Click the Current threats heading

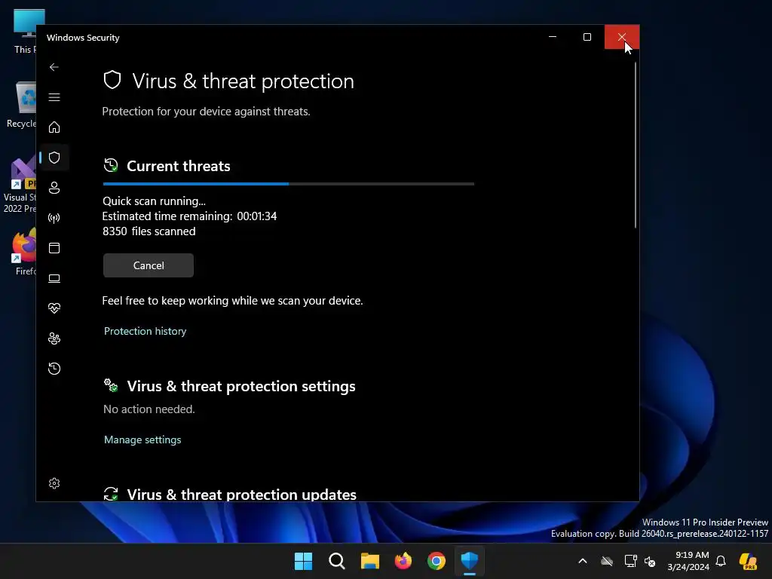[x=178, y=166]
